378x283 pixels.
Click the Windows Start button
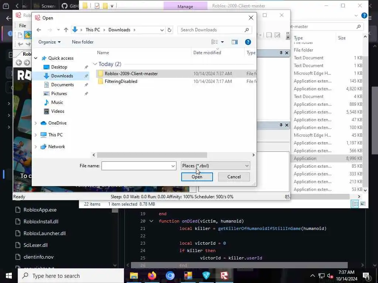[x=9, y=276]
